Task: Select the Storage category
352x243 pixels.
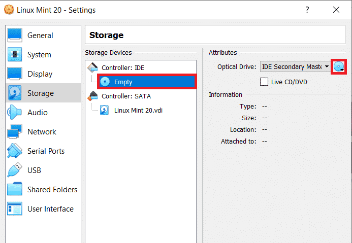Action: (40, 93)
